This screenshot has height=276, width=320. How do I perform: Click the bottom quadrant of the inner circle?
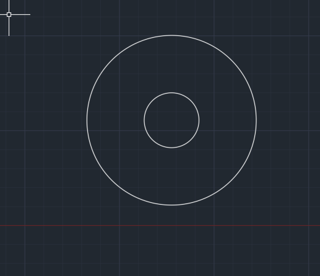click(x=171, y=148)
